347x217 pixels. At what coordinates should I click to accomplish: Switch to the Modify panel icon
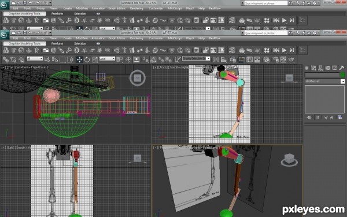[313, 68]
